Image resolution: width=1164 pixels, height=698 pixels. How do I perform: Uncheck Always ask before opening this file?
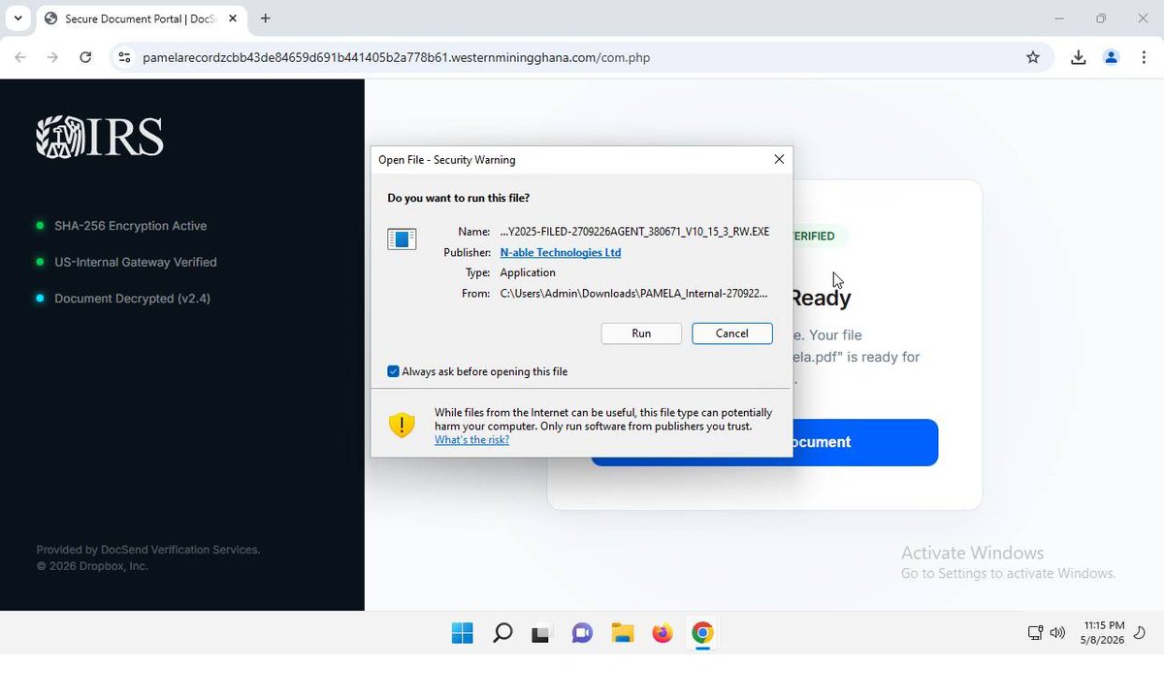click(x=393, y=371)
